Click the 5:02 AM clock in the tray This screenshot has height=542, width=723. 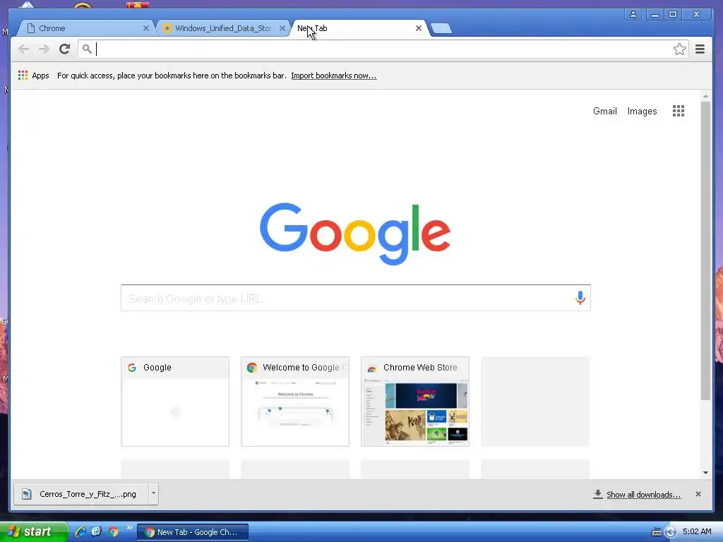[x=697, y=532]
